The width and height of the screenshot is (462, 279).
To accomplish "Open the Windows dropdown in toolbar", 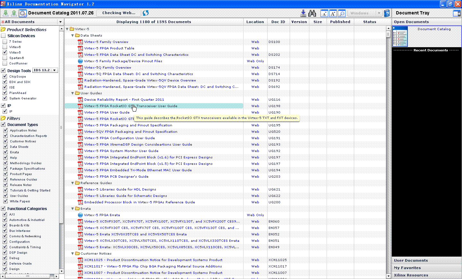I will (365, 13).
